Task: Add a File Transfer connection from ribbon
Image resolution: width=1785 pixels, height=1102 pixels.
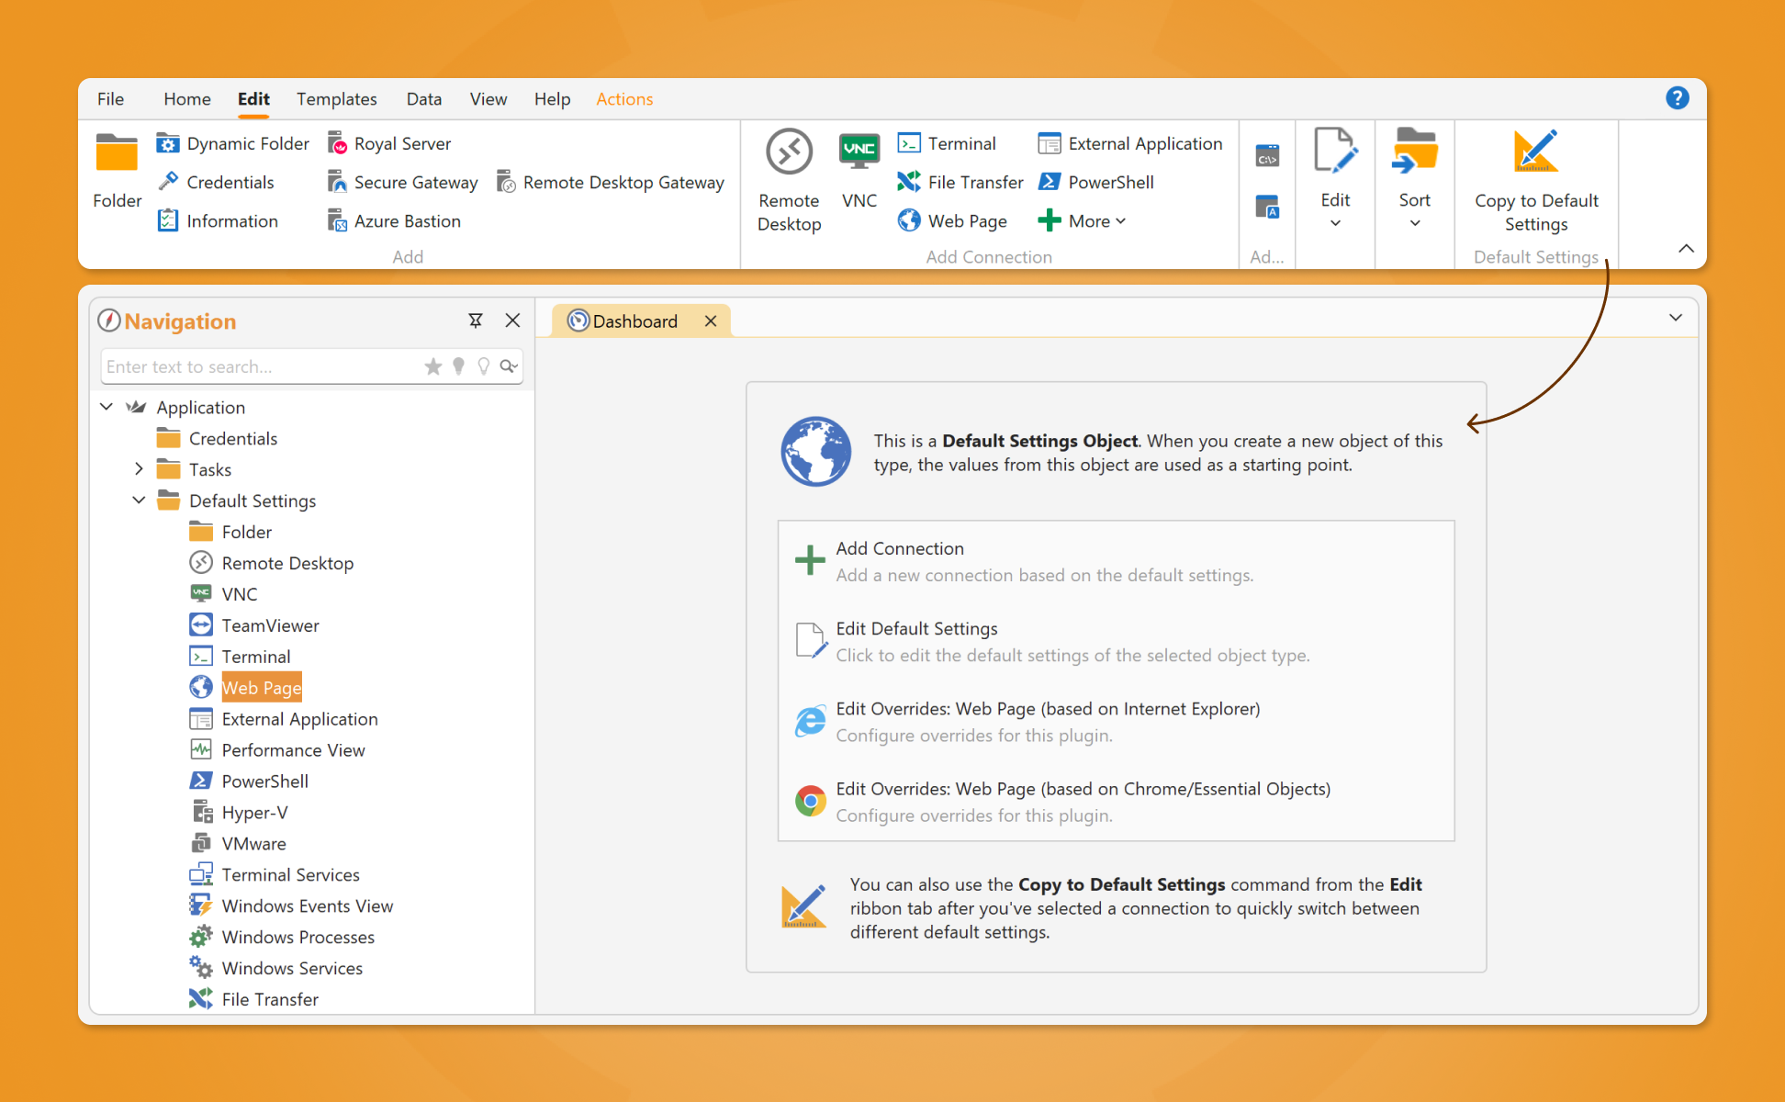Action: 960,182
